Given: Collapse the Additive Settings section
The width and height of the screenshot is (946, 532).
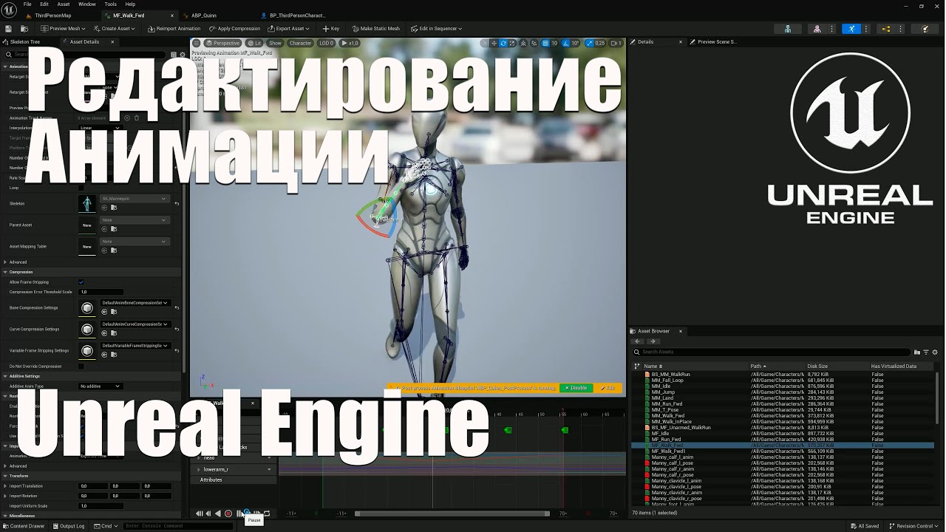Looking at the screenshot, I should [x=5, y=376].
